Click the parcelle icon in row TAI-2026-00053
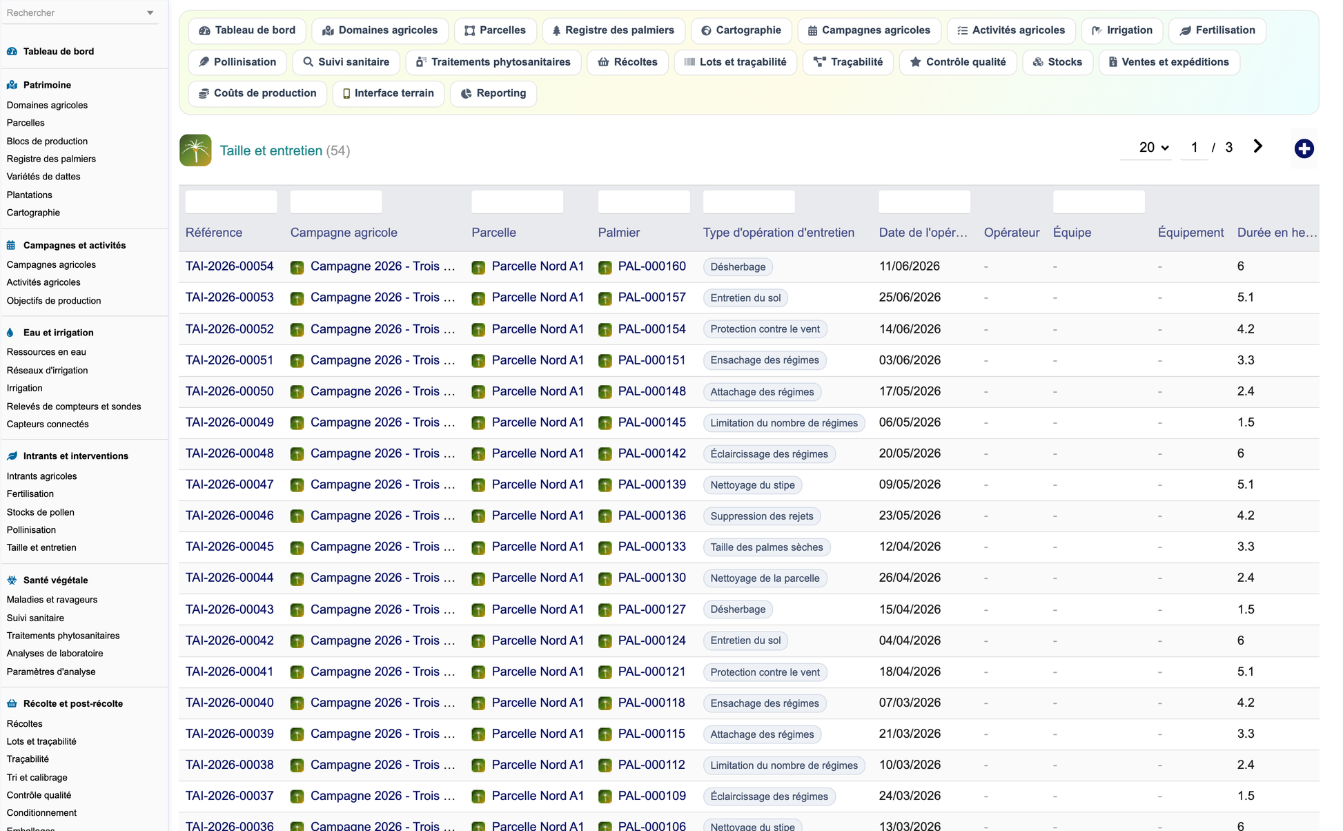Image resolution: width=1343 pixels, height=831 pixels. [478, 299]
